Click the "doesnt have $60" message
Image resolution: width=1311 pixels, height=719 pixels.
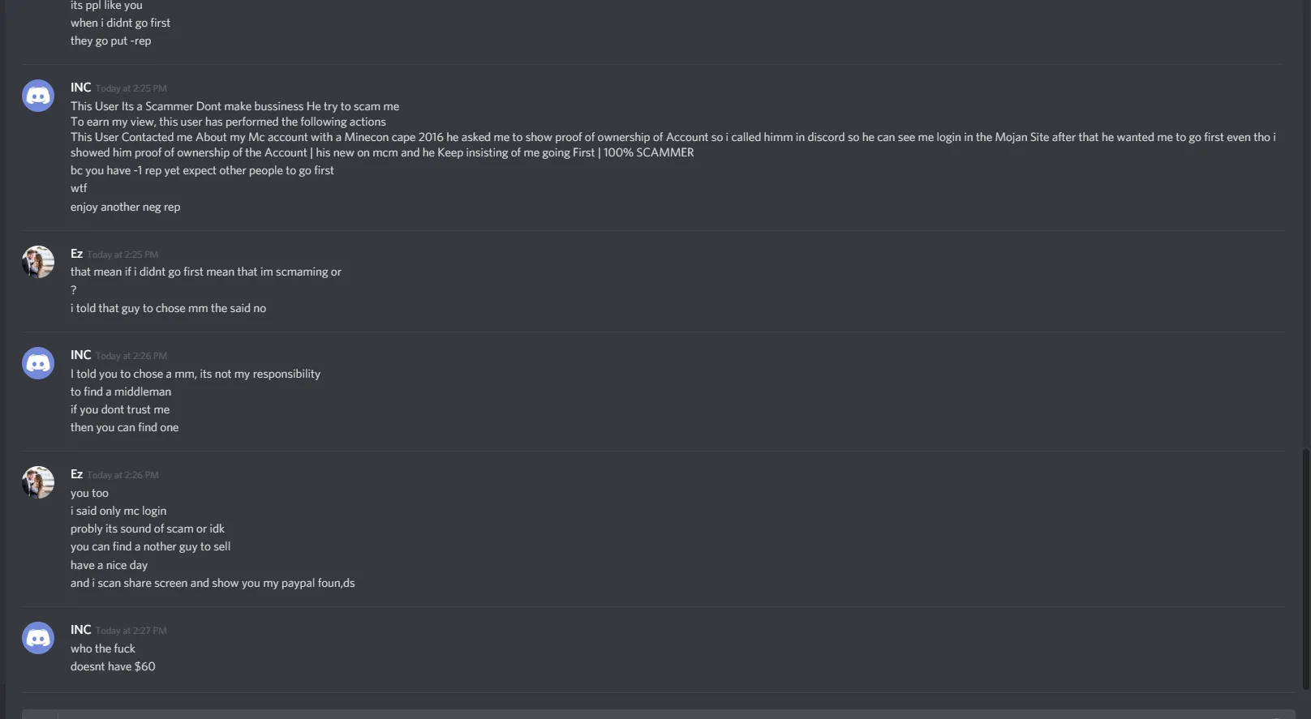[x=113, y=666]
